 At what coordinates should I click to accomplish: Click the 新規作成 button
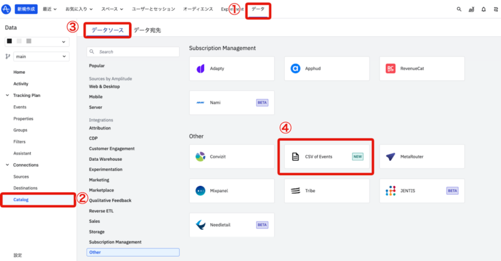(x=26, y=9)
